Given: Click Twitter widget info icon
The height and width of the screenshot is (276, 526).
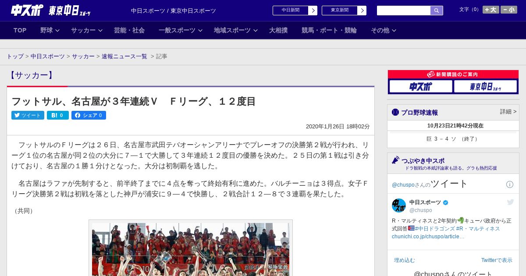Looking at the screenshot, I should (x=510, y=184).
